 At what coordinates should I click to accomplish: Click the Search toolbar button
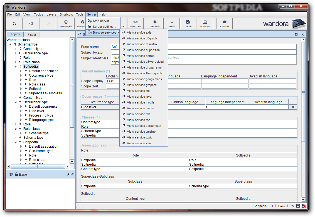(172, 23)
